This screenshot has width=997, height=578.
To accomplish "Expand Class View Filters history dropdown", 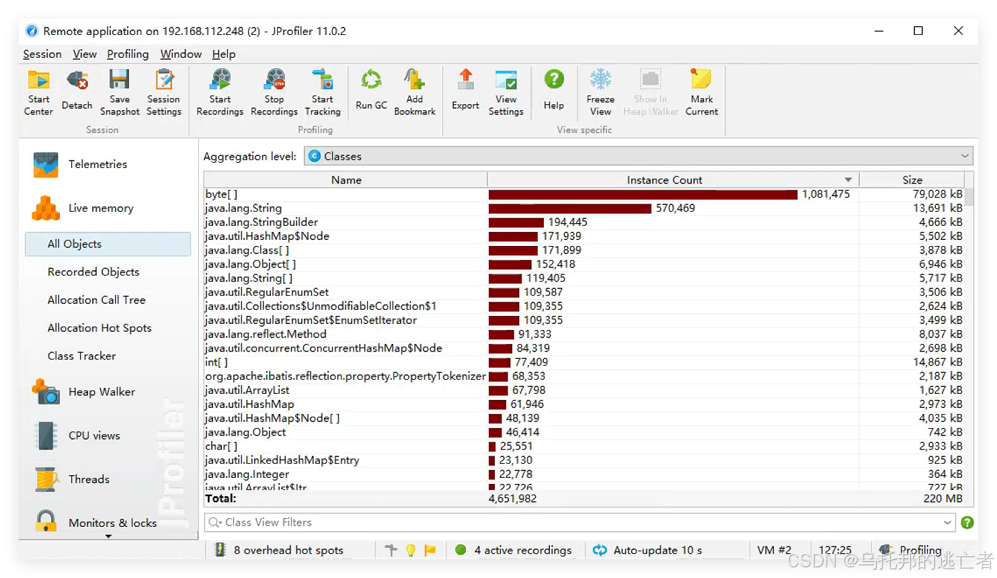I will click(947, 522).
